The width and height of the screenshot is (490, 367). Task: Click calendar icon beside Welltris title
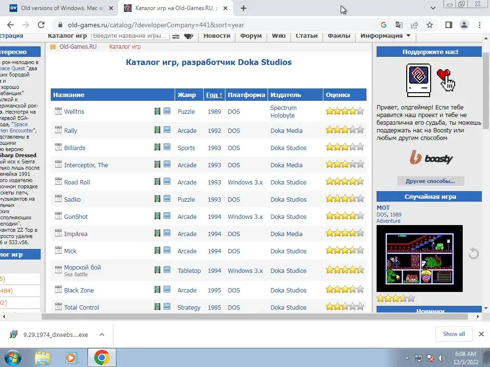tap(58, 111)
